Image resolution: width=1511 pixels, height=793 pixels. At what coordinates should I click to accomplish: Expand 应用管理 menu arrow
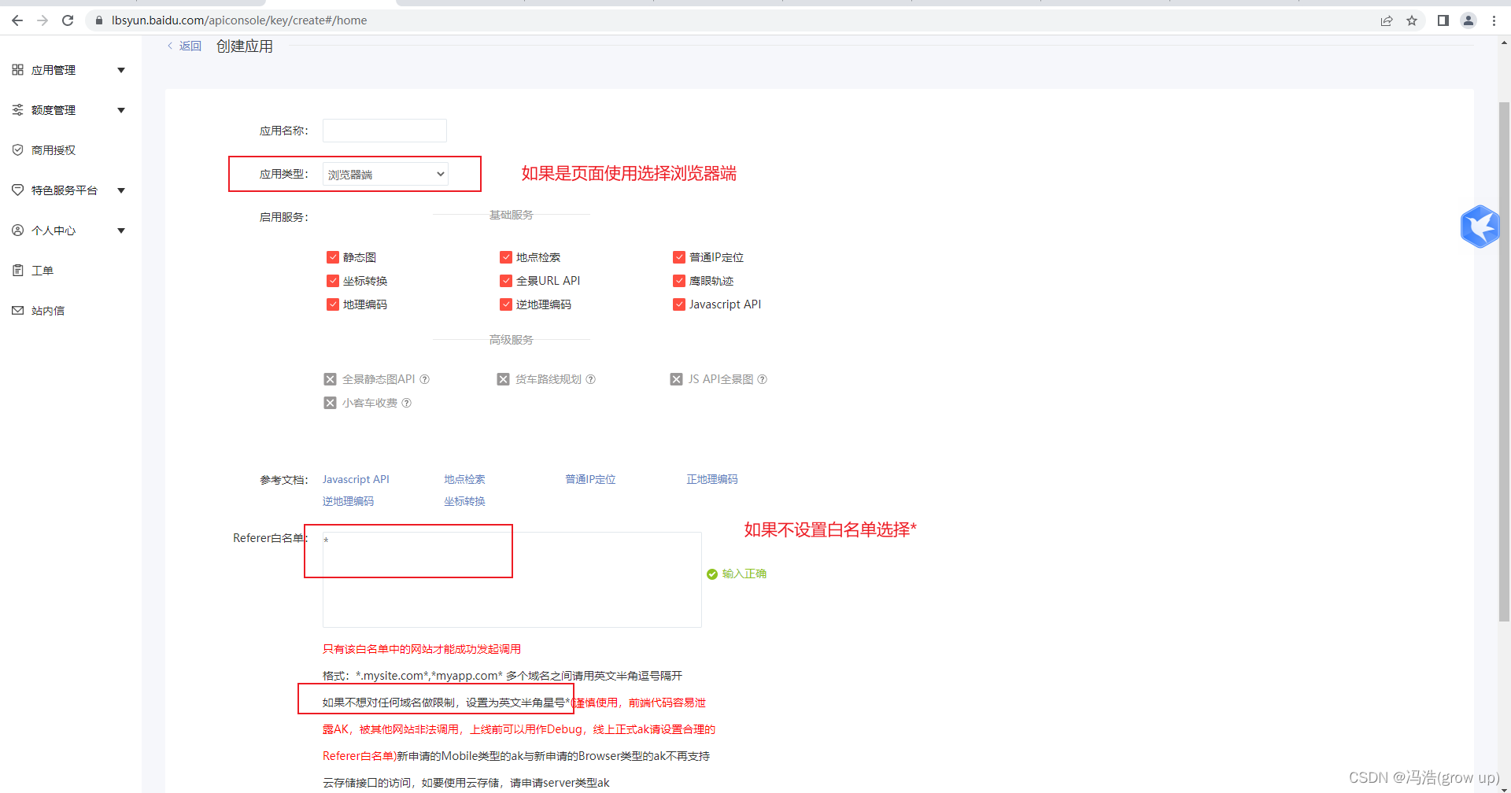pos(121,70)
